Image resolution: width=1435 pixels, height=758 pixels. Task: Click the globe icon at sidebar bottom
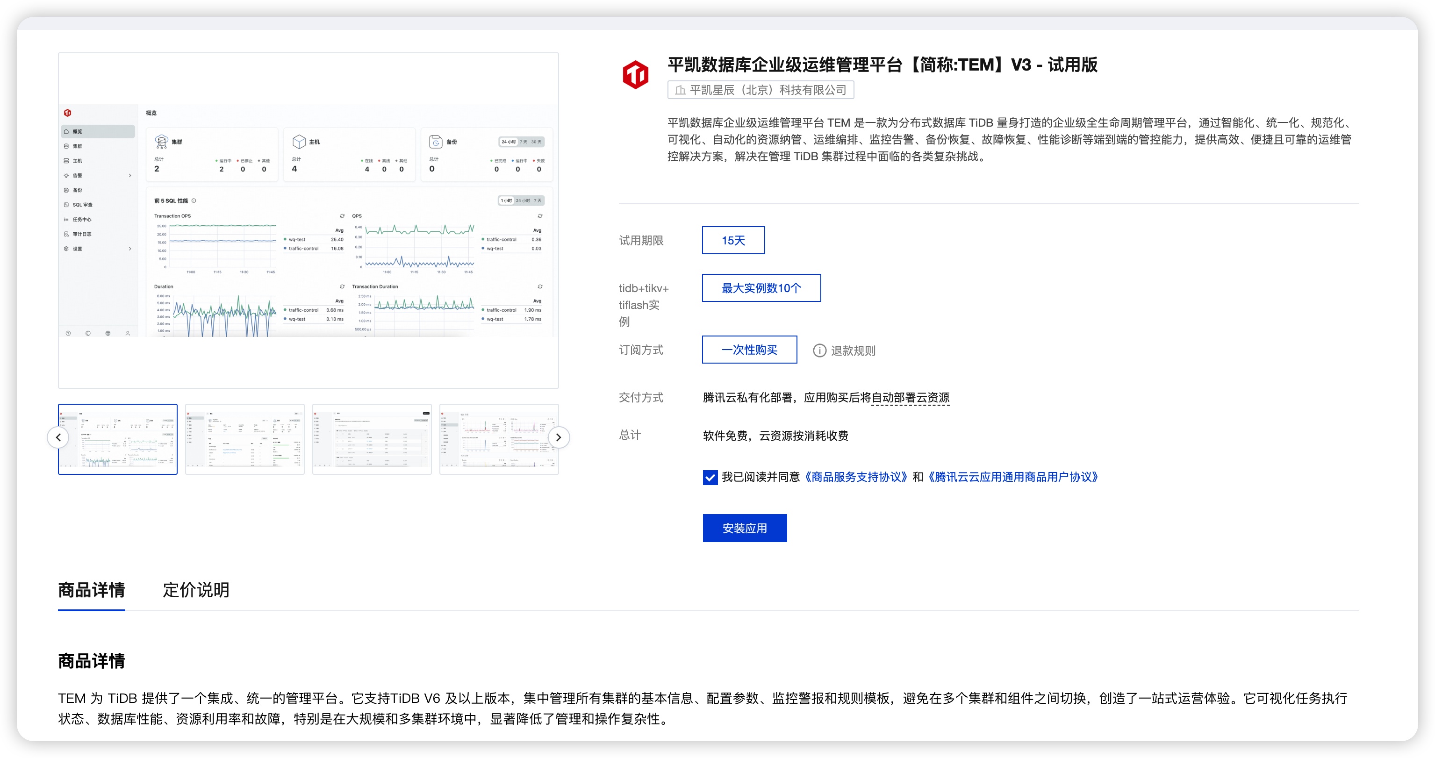tap(108, 333)
